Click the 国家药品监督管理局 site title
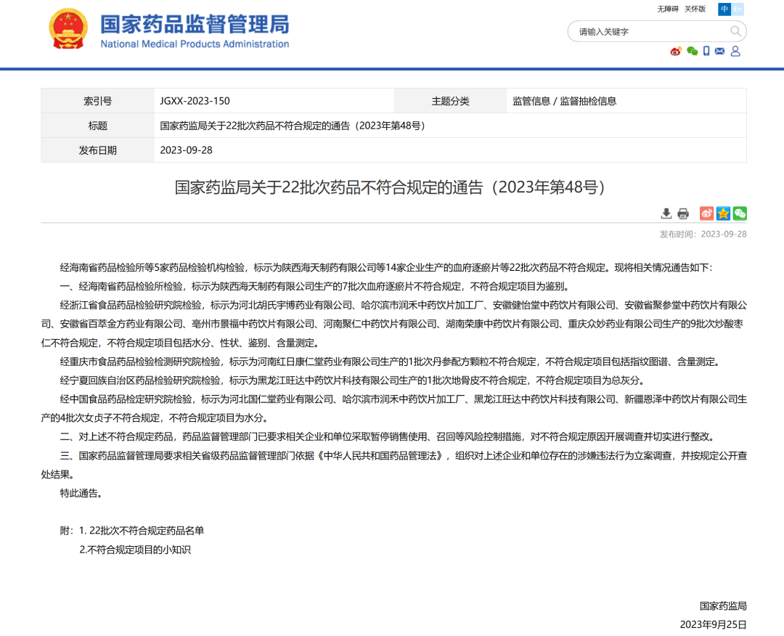This screenshot has height=636, width=784. coord(195,24)
